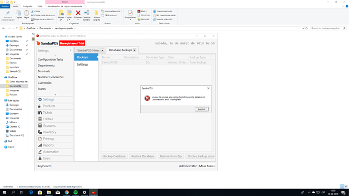Image resolution: width=349 pixels, height=196 pixels.
Task: Open Spotify from the taskbar
Action: 75,192
